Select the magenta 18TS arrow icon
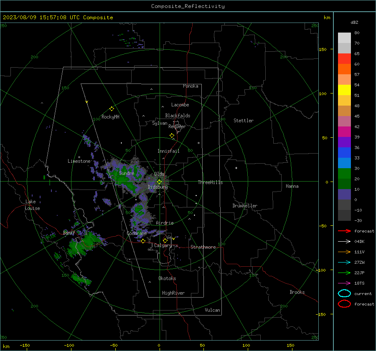The image size is (376, 351). (344, 283)
